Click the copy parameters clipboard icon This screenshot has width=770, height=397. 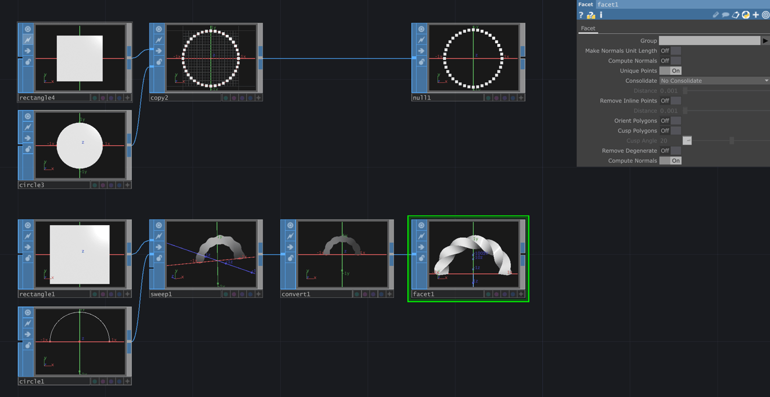[736, 15]
